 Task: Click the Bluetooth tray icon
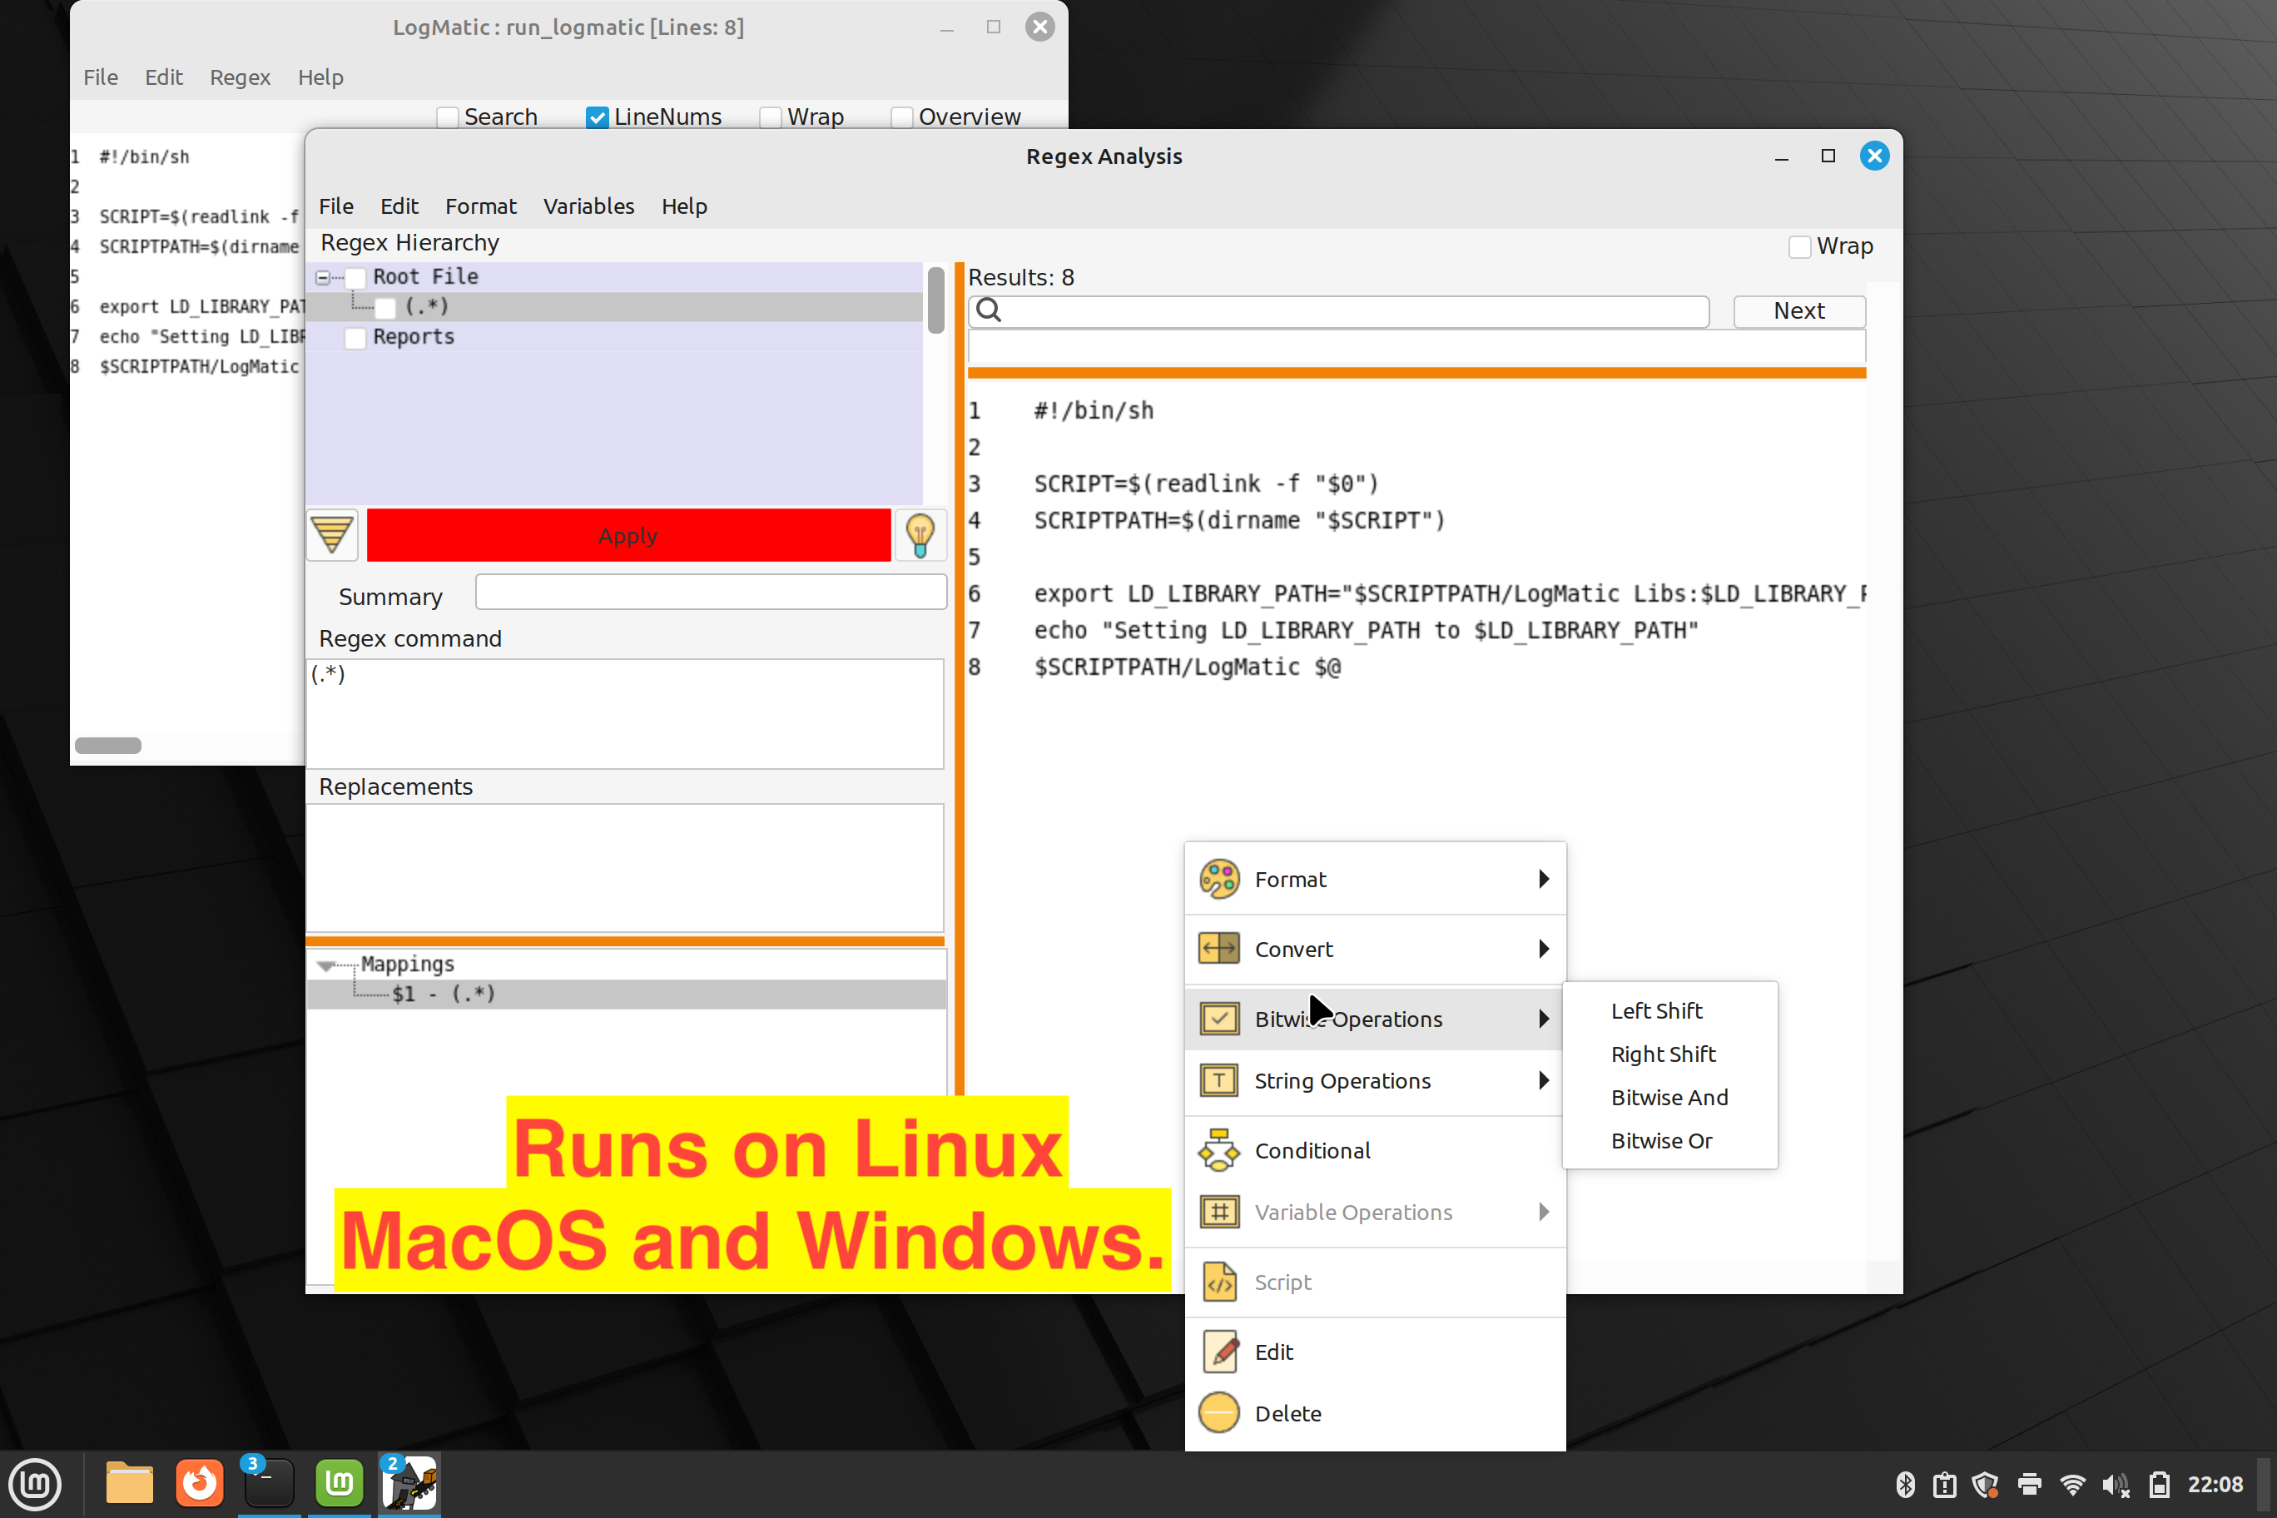click(x=1905, y=1484)
